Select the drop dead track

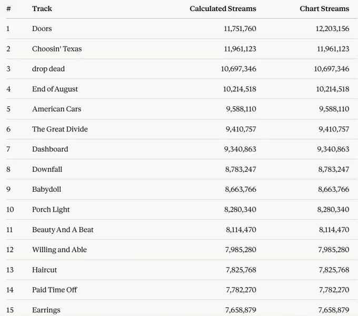click(48, 69)
